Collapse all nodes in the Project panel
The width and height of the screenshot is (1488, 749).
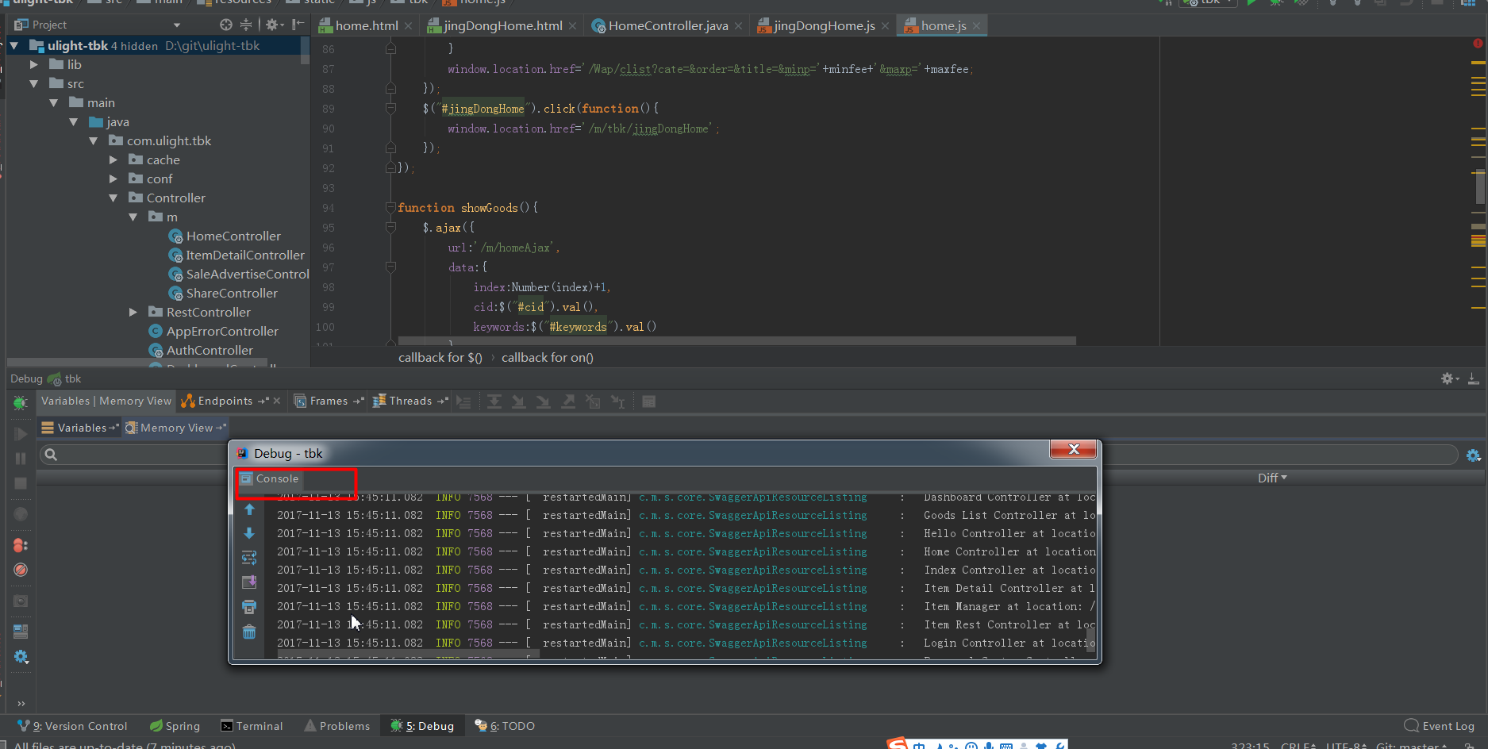pyautogui.click(x=246, y=25)
